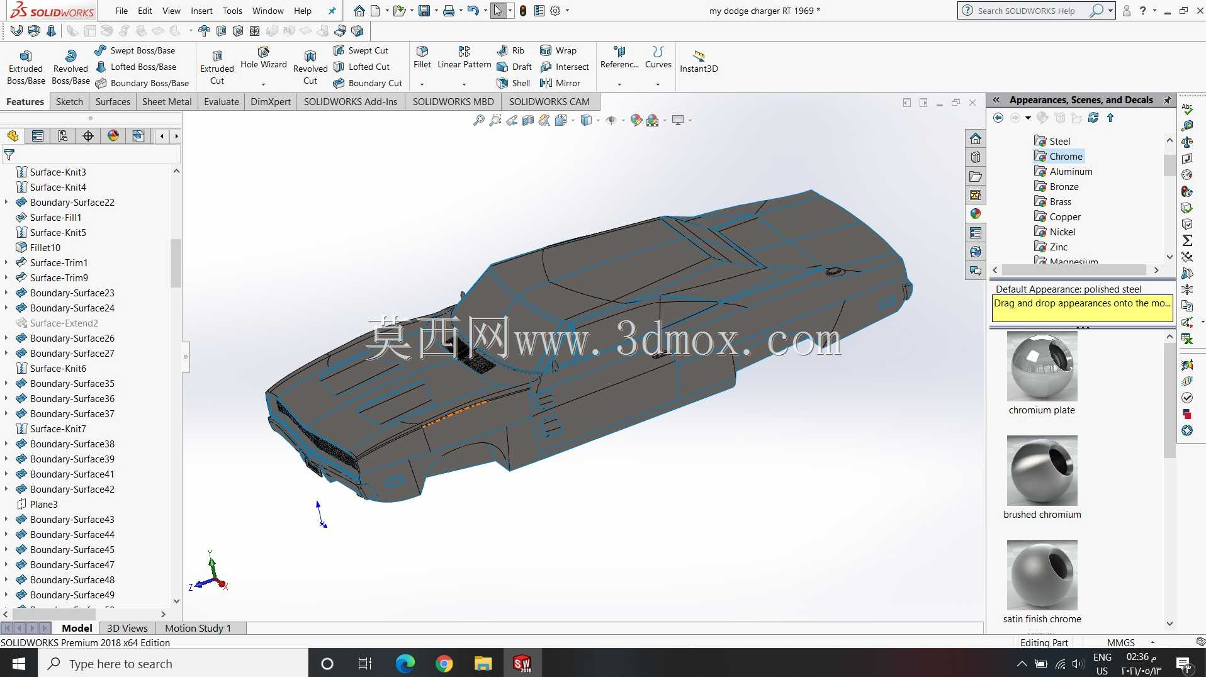Screen dimensions: 1206x677
Task: Open the PropertyManager tab icon
Action: pos(38,136)
